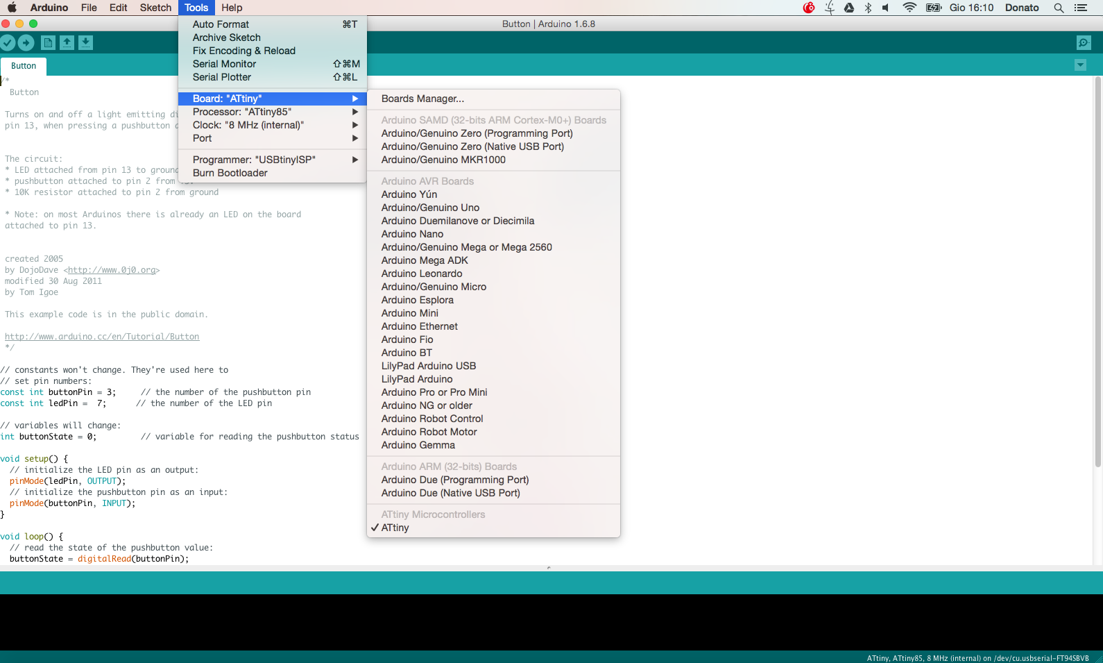1103x663 pixels.
Task: Open the tab options dropdown arrow
Action: tap(1080, 65)
